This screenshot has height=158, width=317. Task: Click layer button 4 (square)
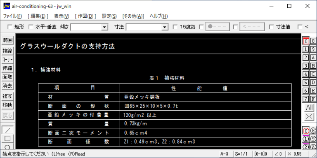(x=306, y=74)
